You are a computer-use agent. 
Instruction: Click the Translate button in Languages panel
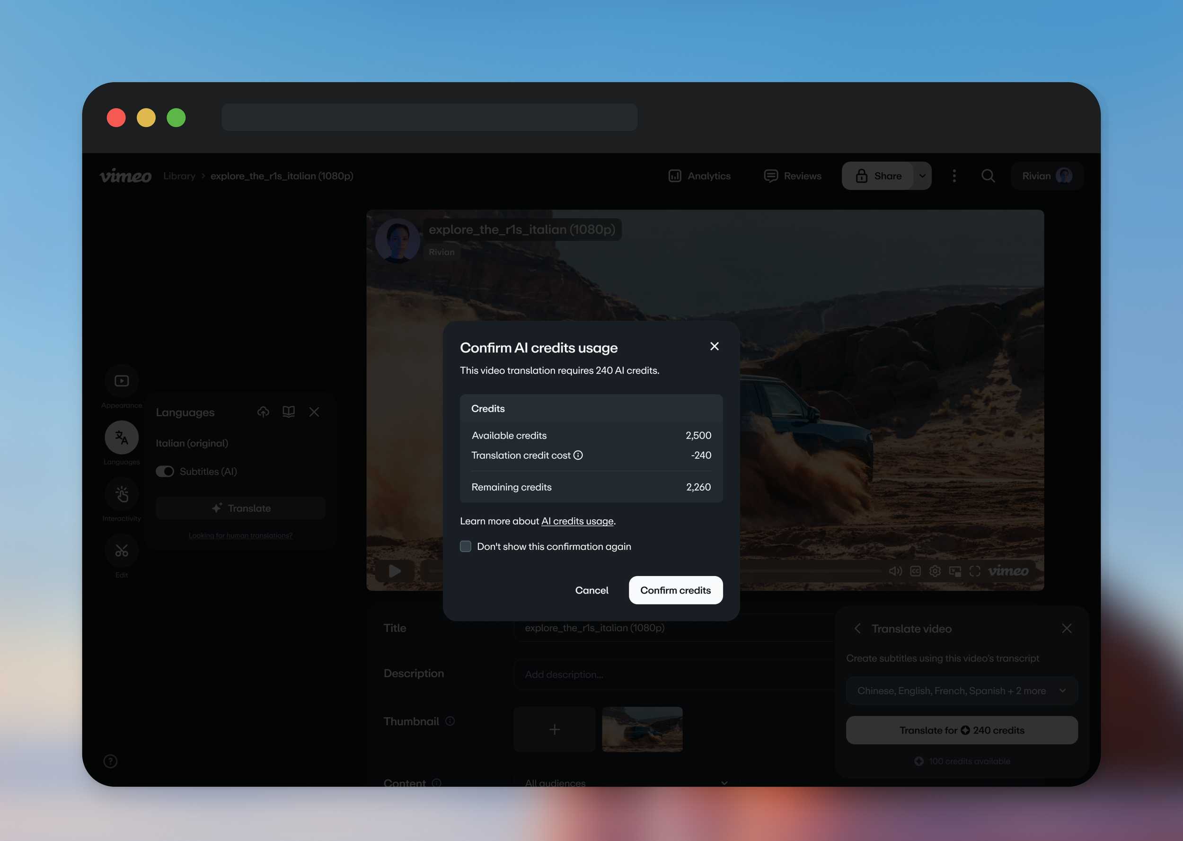click(x=240, y=508)
